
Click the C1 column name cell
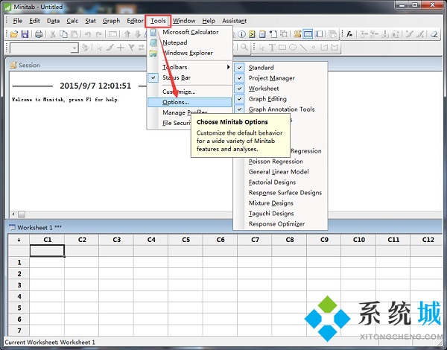point(47,251)
